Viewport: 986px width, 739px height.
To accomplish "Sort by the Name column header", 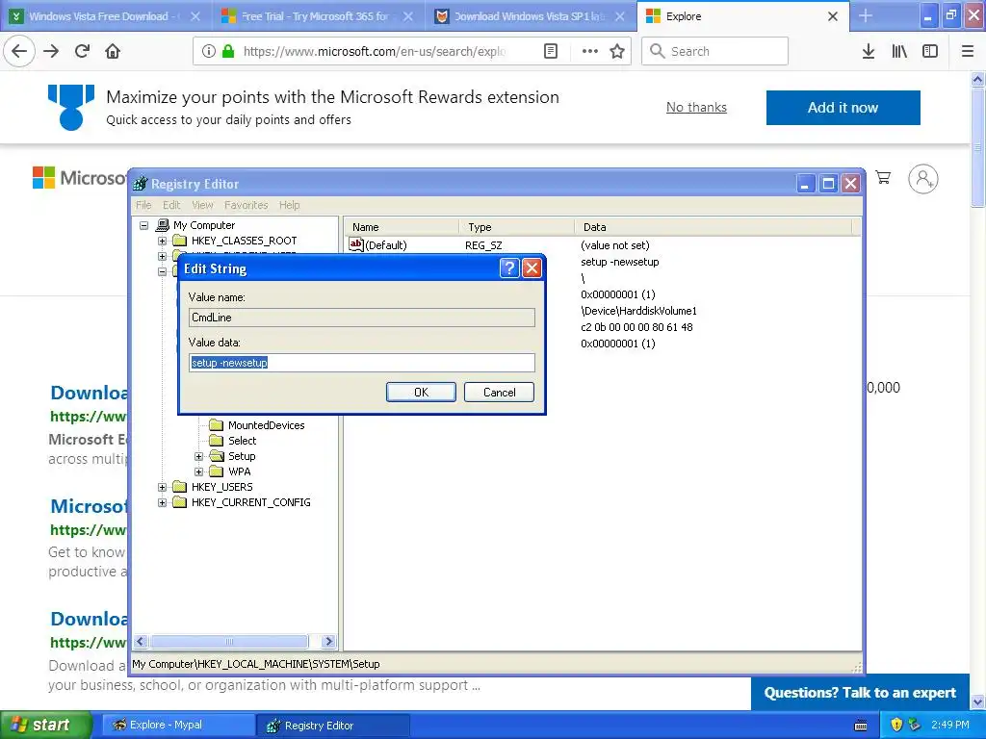I will (x=402, y=227).
